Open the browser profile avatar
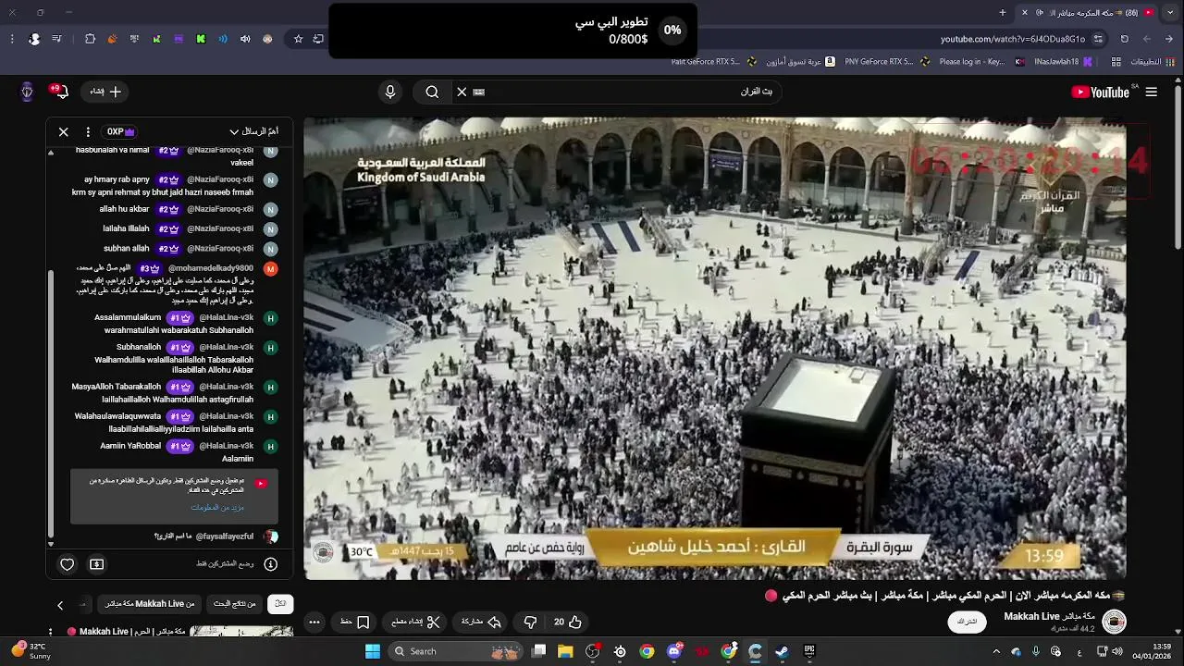1184x666 pixels. (x=34, y=39)
